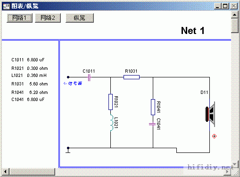Select resistor symbol R1041 in schematic
Screen dimensions: 240x177
(153, 107)
